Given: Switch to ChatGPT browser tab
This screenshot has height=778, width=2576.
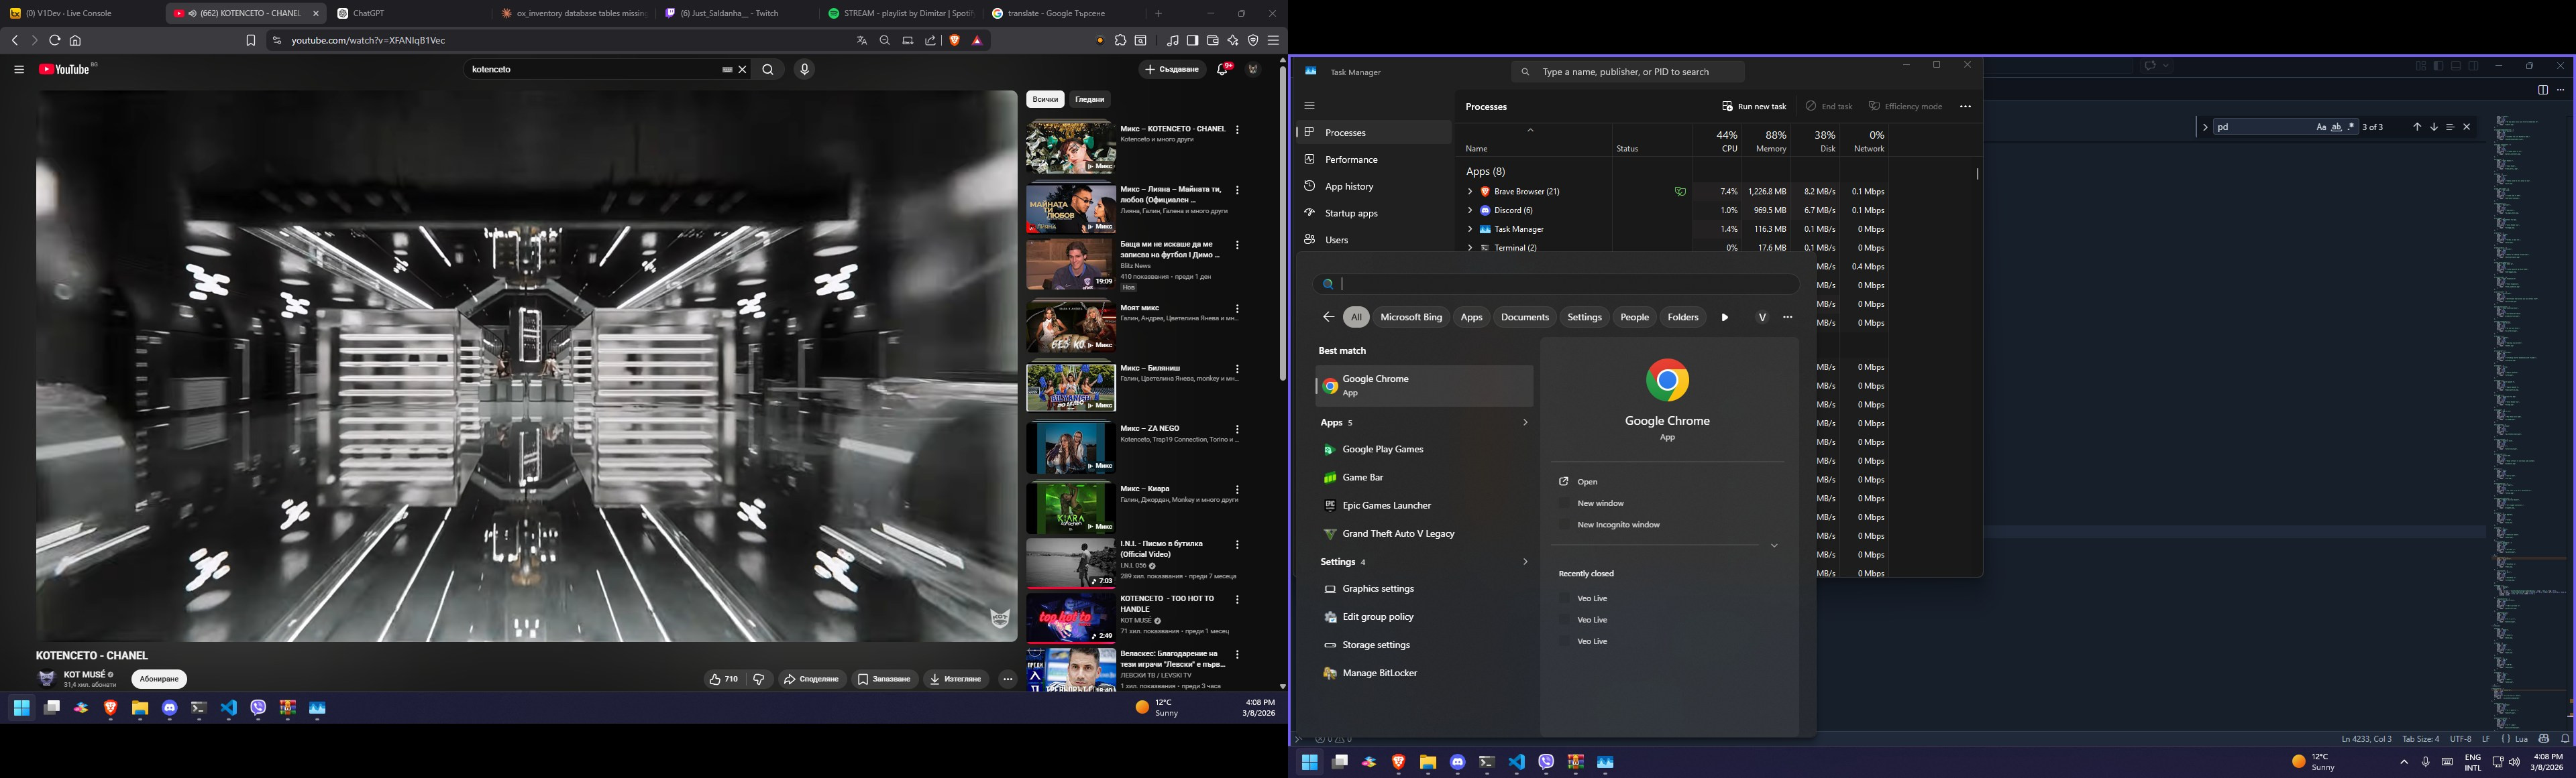Looking at the screenshot, I should (368, 14).
